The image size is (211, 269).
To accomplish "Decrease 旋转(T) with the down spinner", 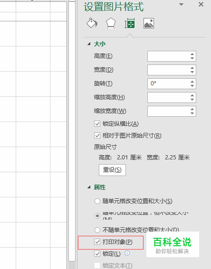I will 192,86.
